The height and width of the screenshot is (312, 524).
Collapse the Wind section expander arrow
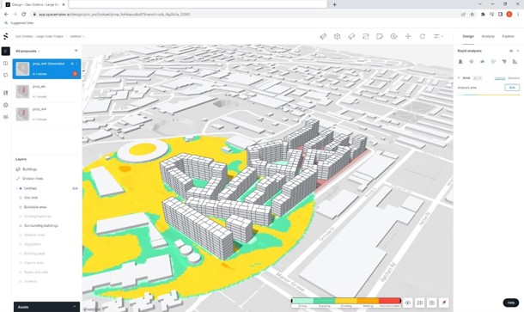click(x=459, y=78)
